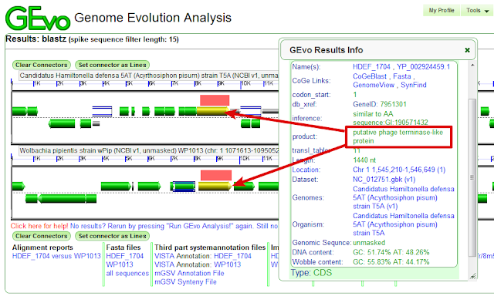Grab the info panel resize handle

pos(472,276)
